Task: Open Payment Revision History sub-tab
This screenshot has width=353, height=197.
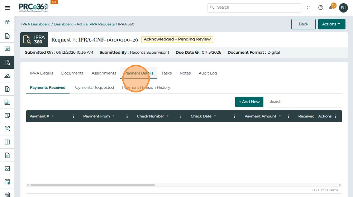Action: click(x=146, y=87)
